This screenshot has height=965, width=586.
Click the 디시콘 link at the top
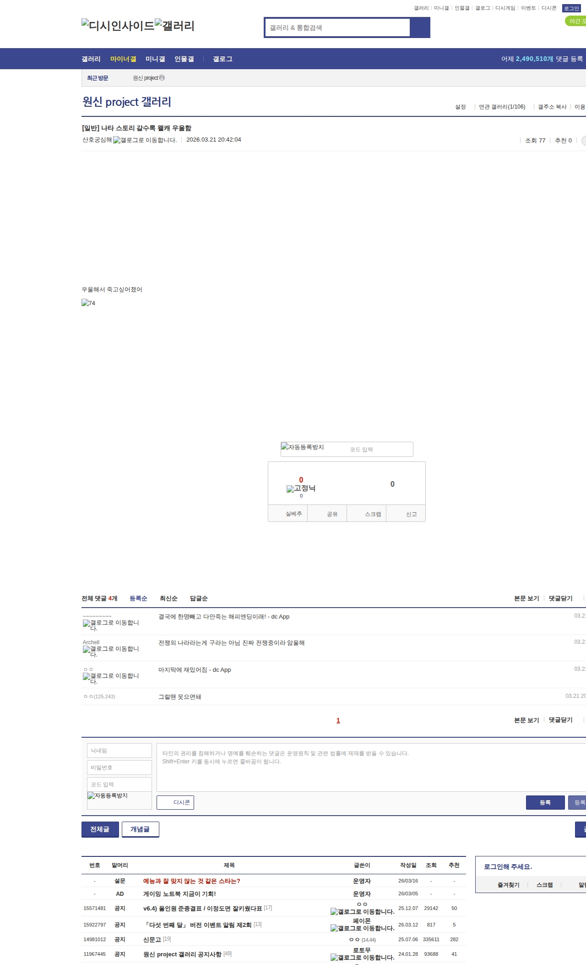point(549,8)
